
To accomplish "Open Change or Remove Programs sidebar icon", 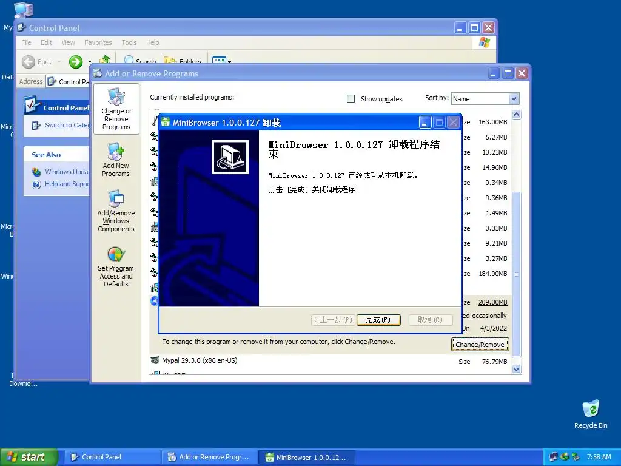I will [116, 109].
